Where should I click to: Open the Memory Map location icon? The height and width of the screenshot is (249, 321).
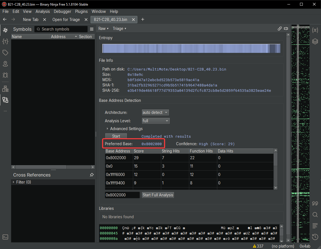click(x=5, y=64)
